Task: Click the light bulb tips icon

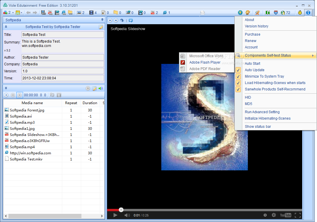Action: (x=240, y=13)
